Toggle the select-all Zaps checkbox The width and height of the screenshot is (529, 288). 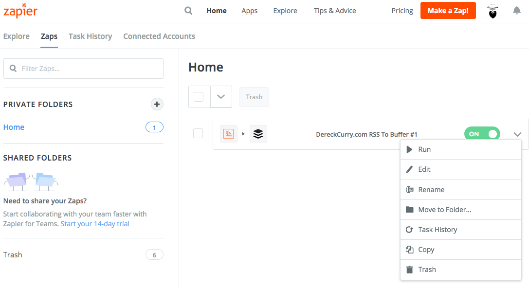pos(199,97)
